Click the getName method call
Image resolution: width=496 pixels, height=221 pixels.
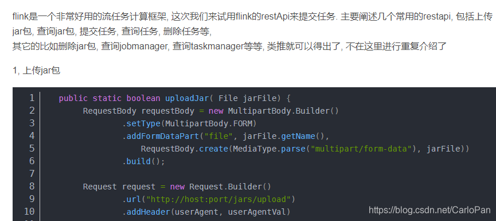point(298,136)
